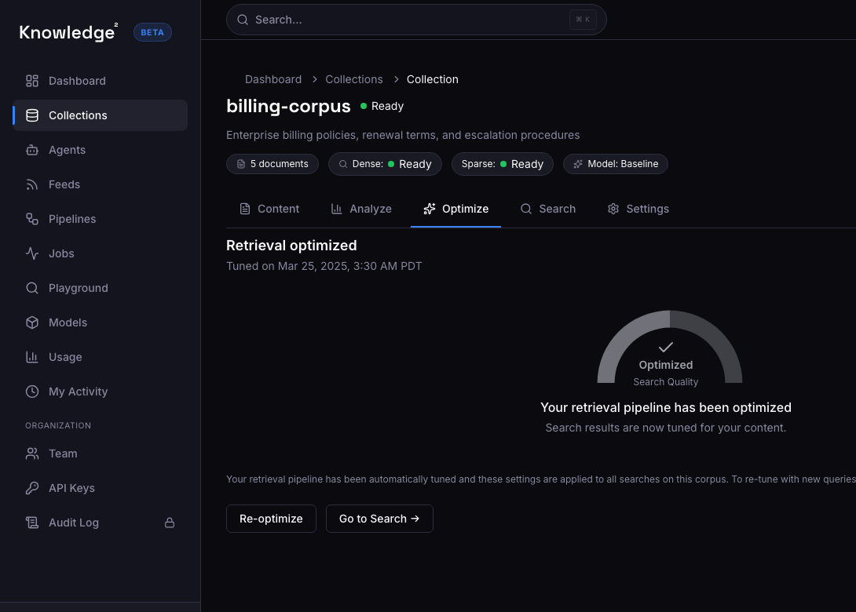Image resolution: width=856 pixels, height=612 pixels.
Task: Click the Jobs activity pulse icon
Action: tap(32, 253)
